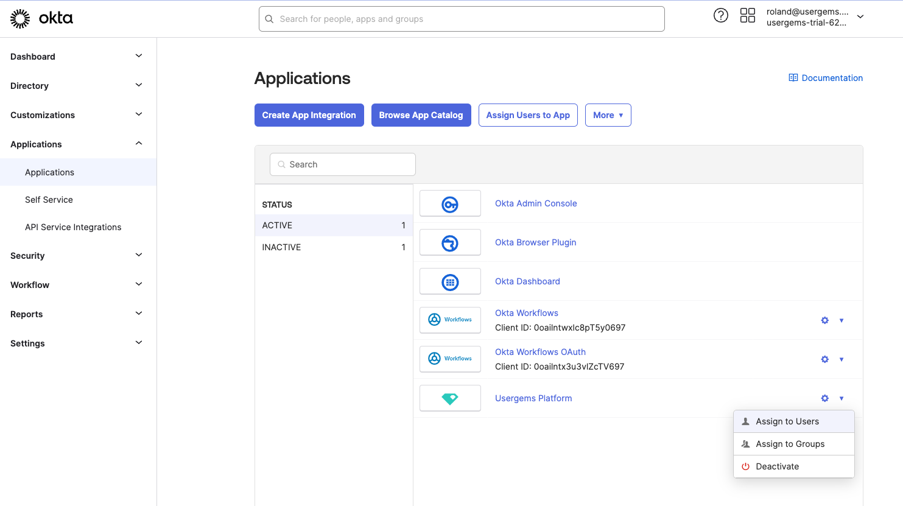Click Browse App Catalog button
This screenshot has width=903, height=506.
(x=421, y=115)
